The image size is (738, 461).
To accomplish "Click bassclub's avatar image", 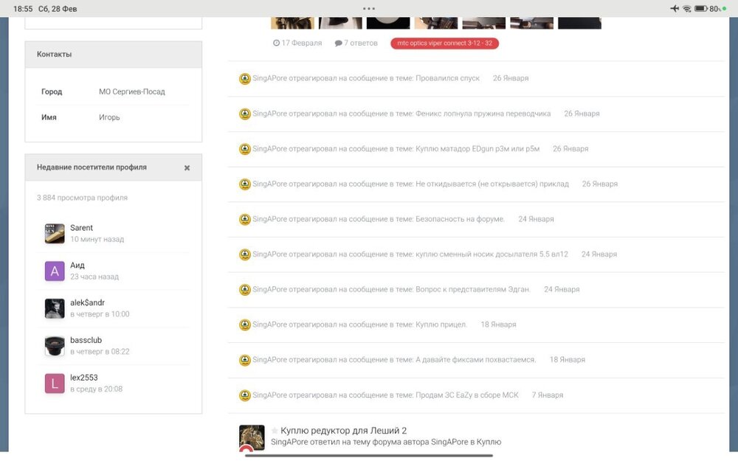I will [x=53, y=345].
